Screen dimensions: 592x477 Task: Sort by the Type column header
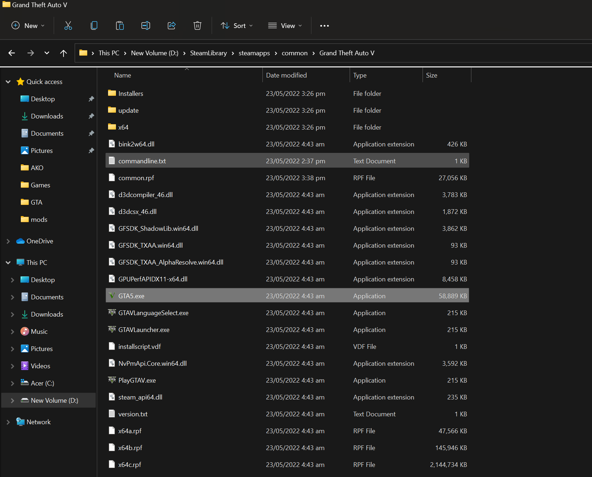point(360,75)
